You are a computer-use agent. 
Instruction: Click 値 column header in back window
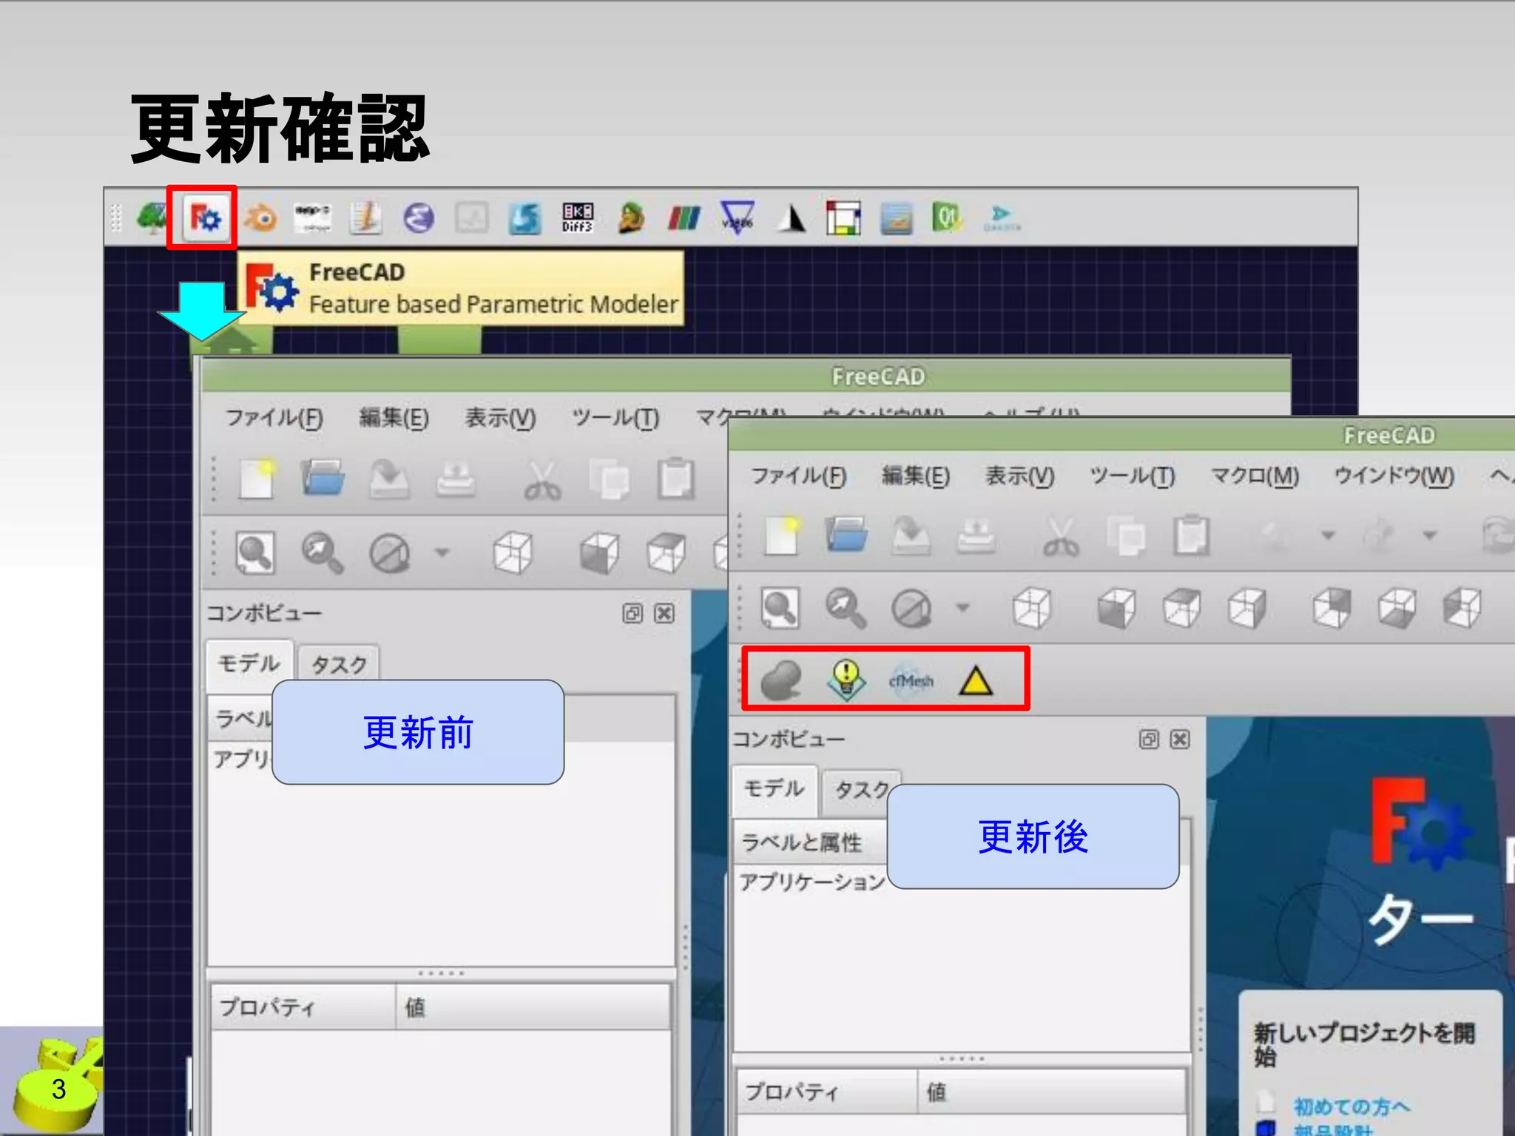(x=533, y=1007)
